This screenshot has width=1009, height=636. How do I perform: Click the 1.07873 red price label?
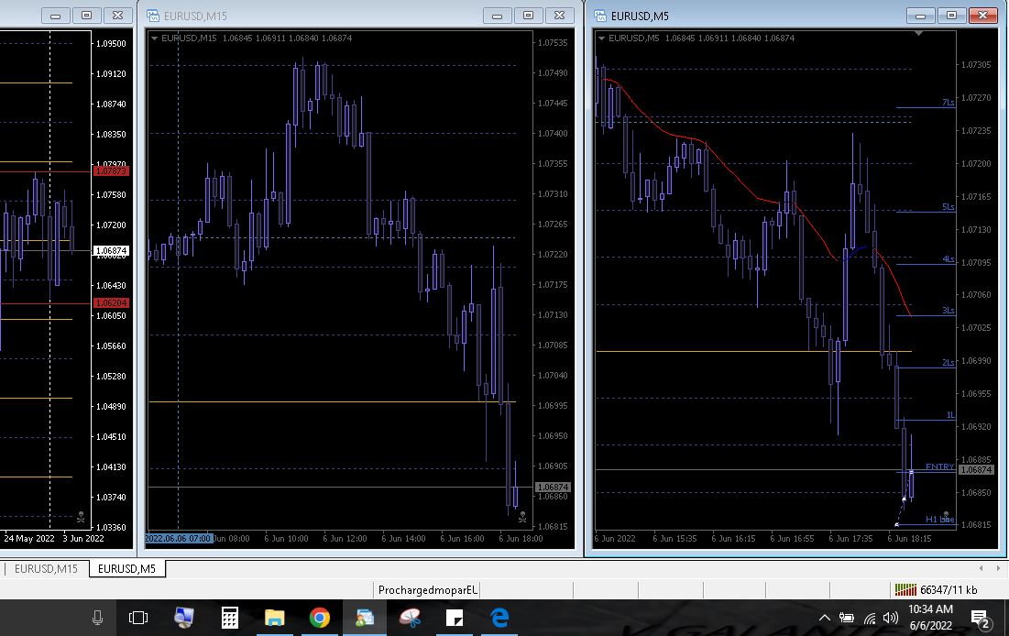coord(111,171)
